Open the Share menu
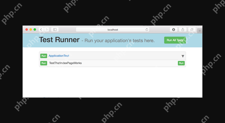The image size is (225, 123). pyautogui.click(x=183, y=29)
